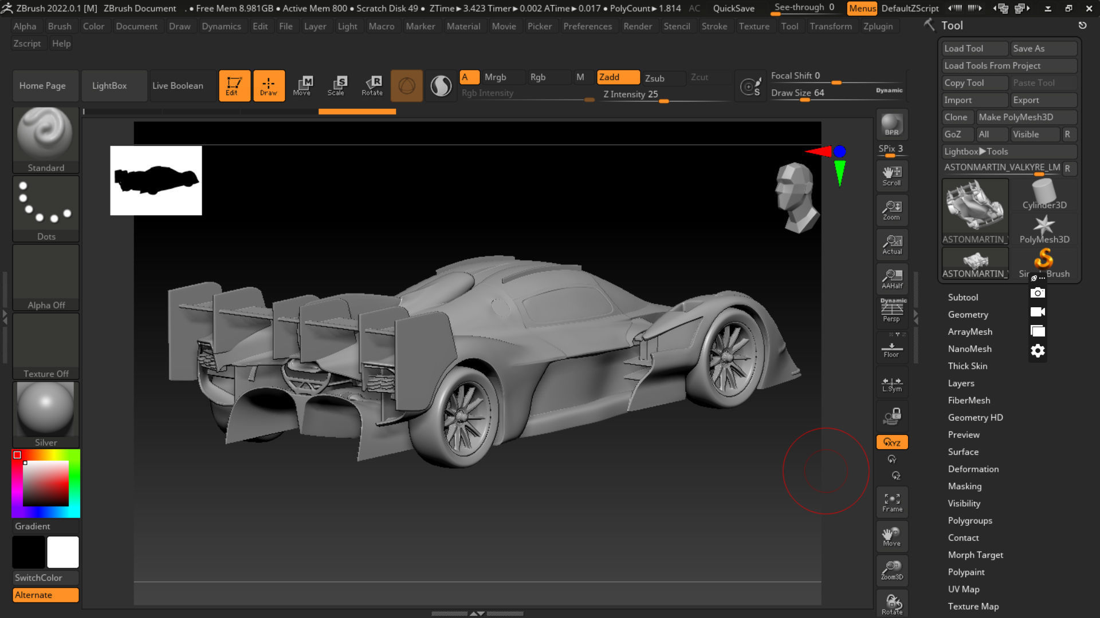This screenshot has height=618, width=1100.
Task: Adjust the Z Intensity slider
Action: [x=665, y=95]
